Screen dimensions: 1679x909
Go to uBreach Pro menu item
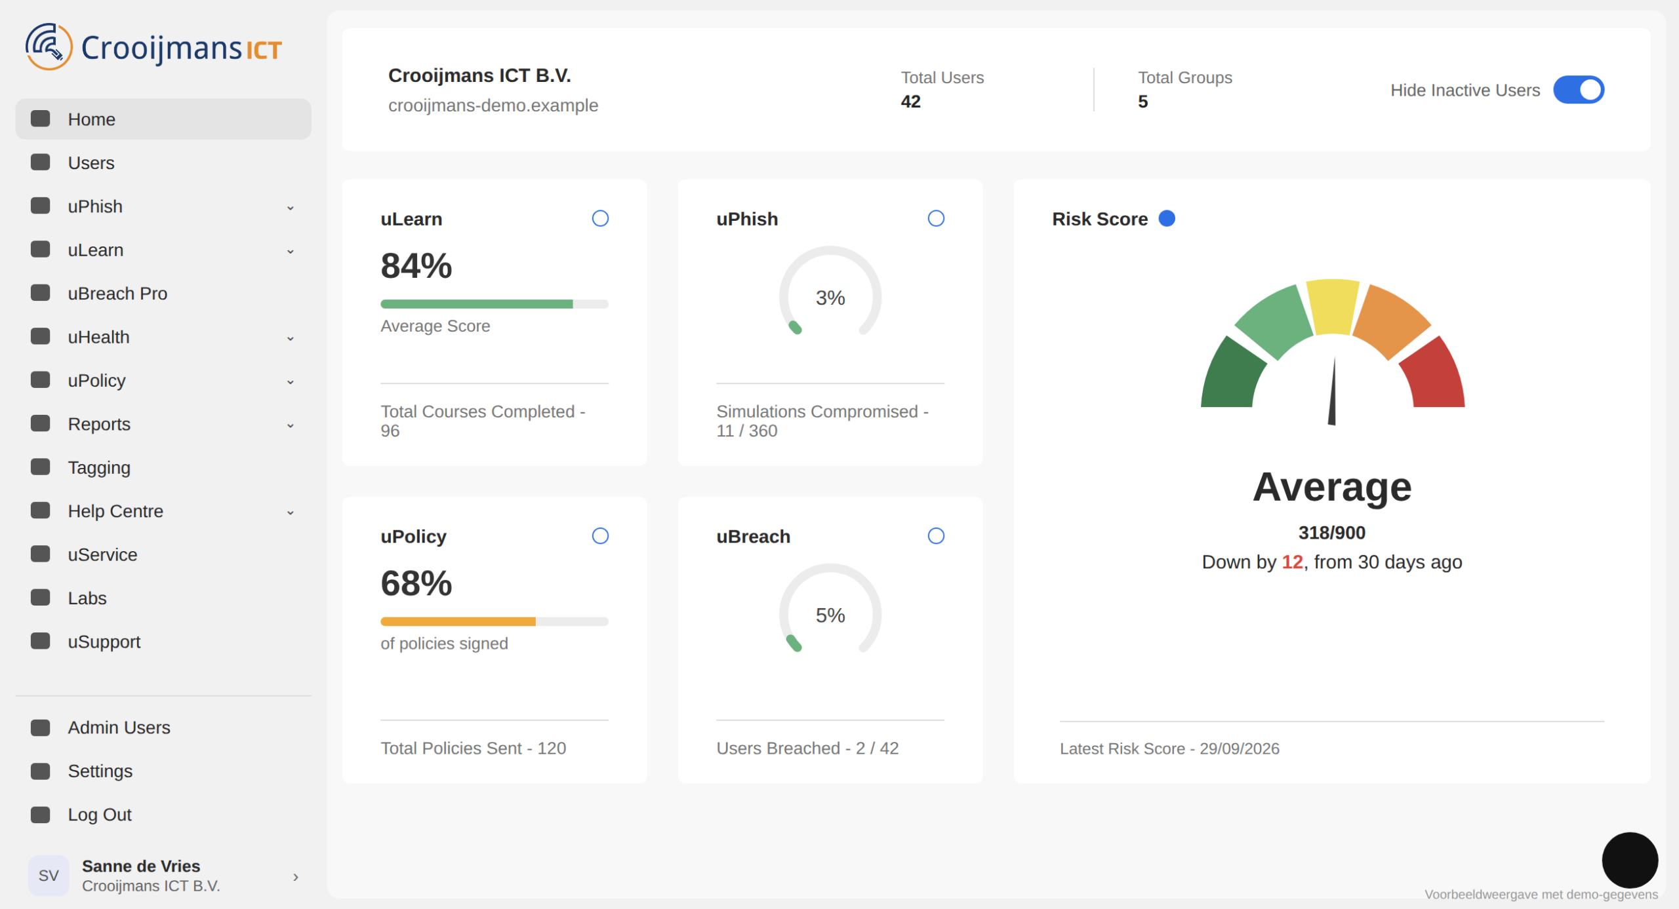point(163,293)
